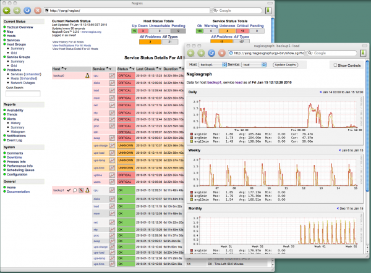371x273 pixels.
Task: Open the graph icon for backup0 cpu service
Action: [x=112, y=74]
